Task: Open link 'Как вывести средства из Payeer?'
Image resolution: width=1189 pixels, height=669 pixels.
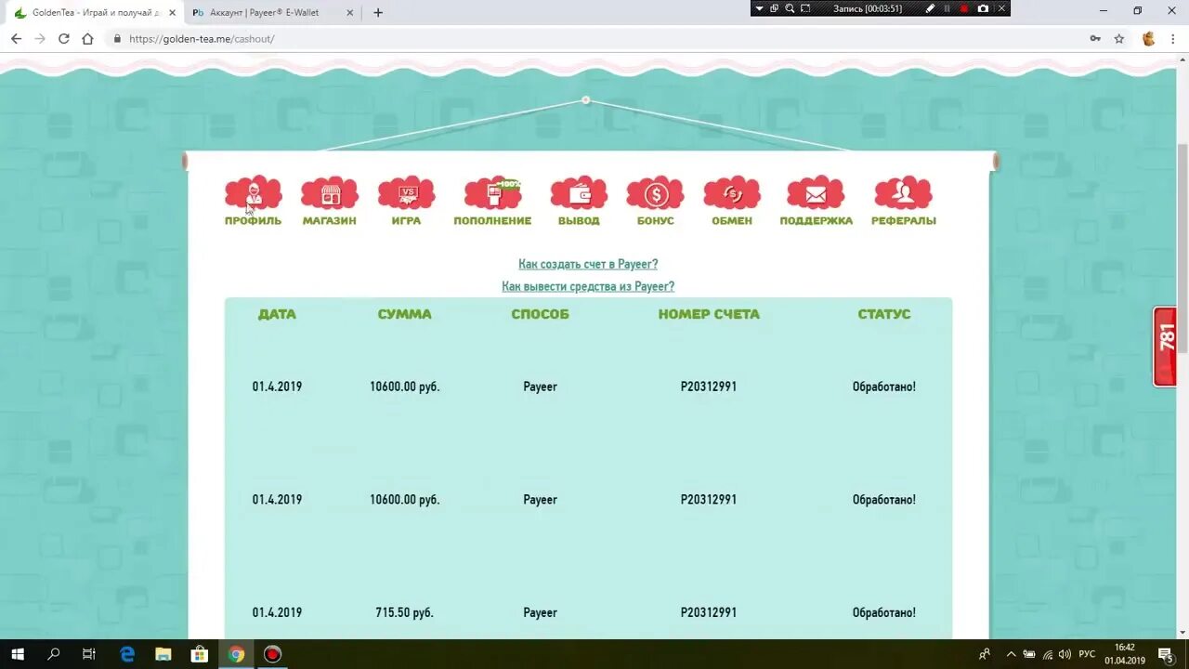Action: (x=588, y=287)
